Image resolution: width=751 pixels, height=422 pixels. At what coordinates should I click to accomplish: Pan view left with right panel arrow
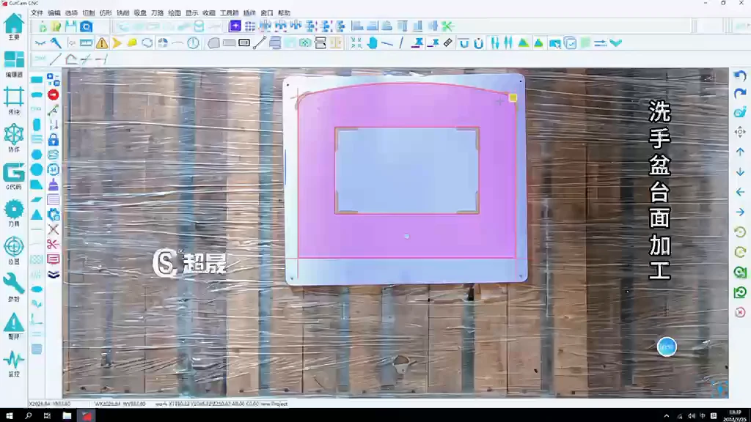click(740, 192)
